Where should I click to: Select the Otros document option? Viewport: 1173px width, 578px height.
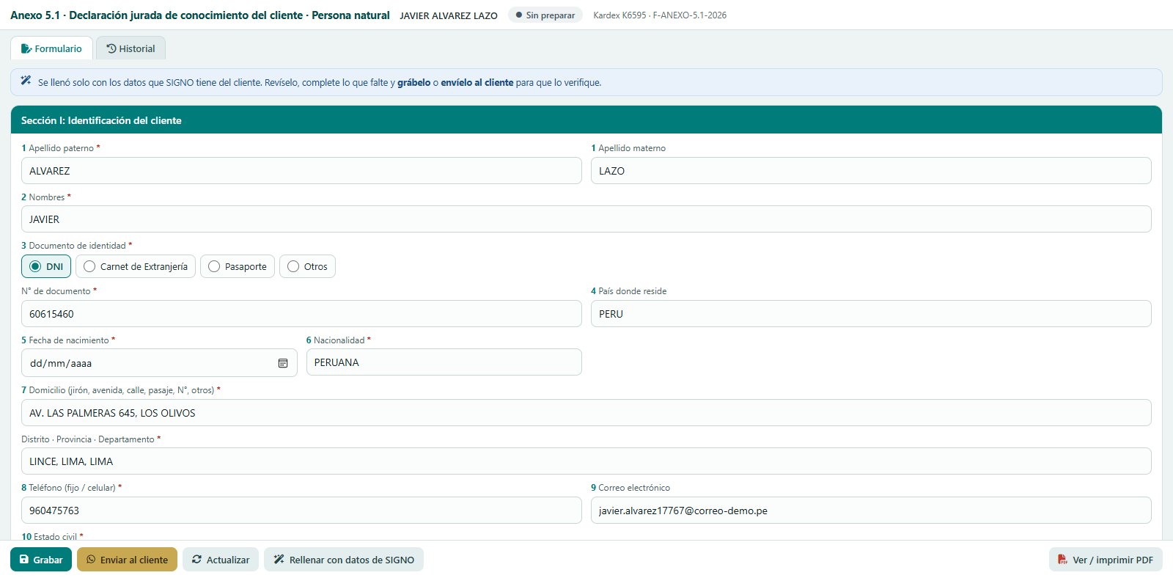click(x=307, y=266)
